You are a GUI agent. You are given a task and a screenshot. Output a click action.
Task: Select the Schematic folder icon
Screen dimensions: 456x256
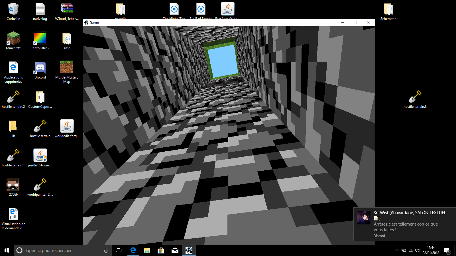coord(388,9)
